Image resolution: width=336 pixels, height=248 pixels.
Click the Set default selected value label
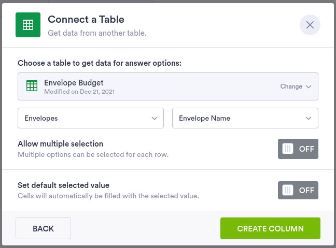click(63, 185)
